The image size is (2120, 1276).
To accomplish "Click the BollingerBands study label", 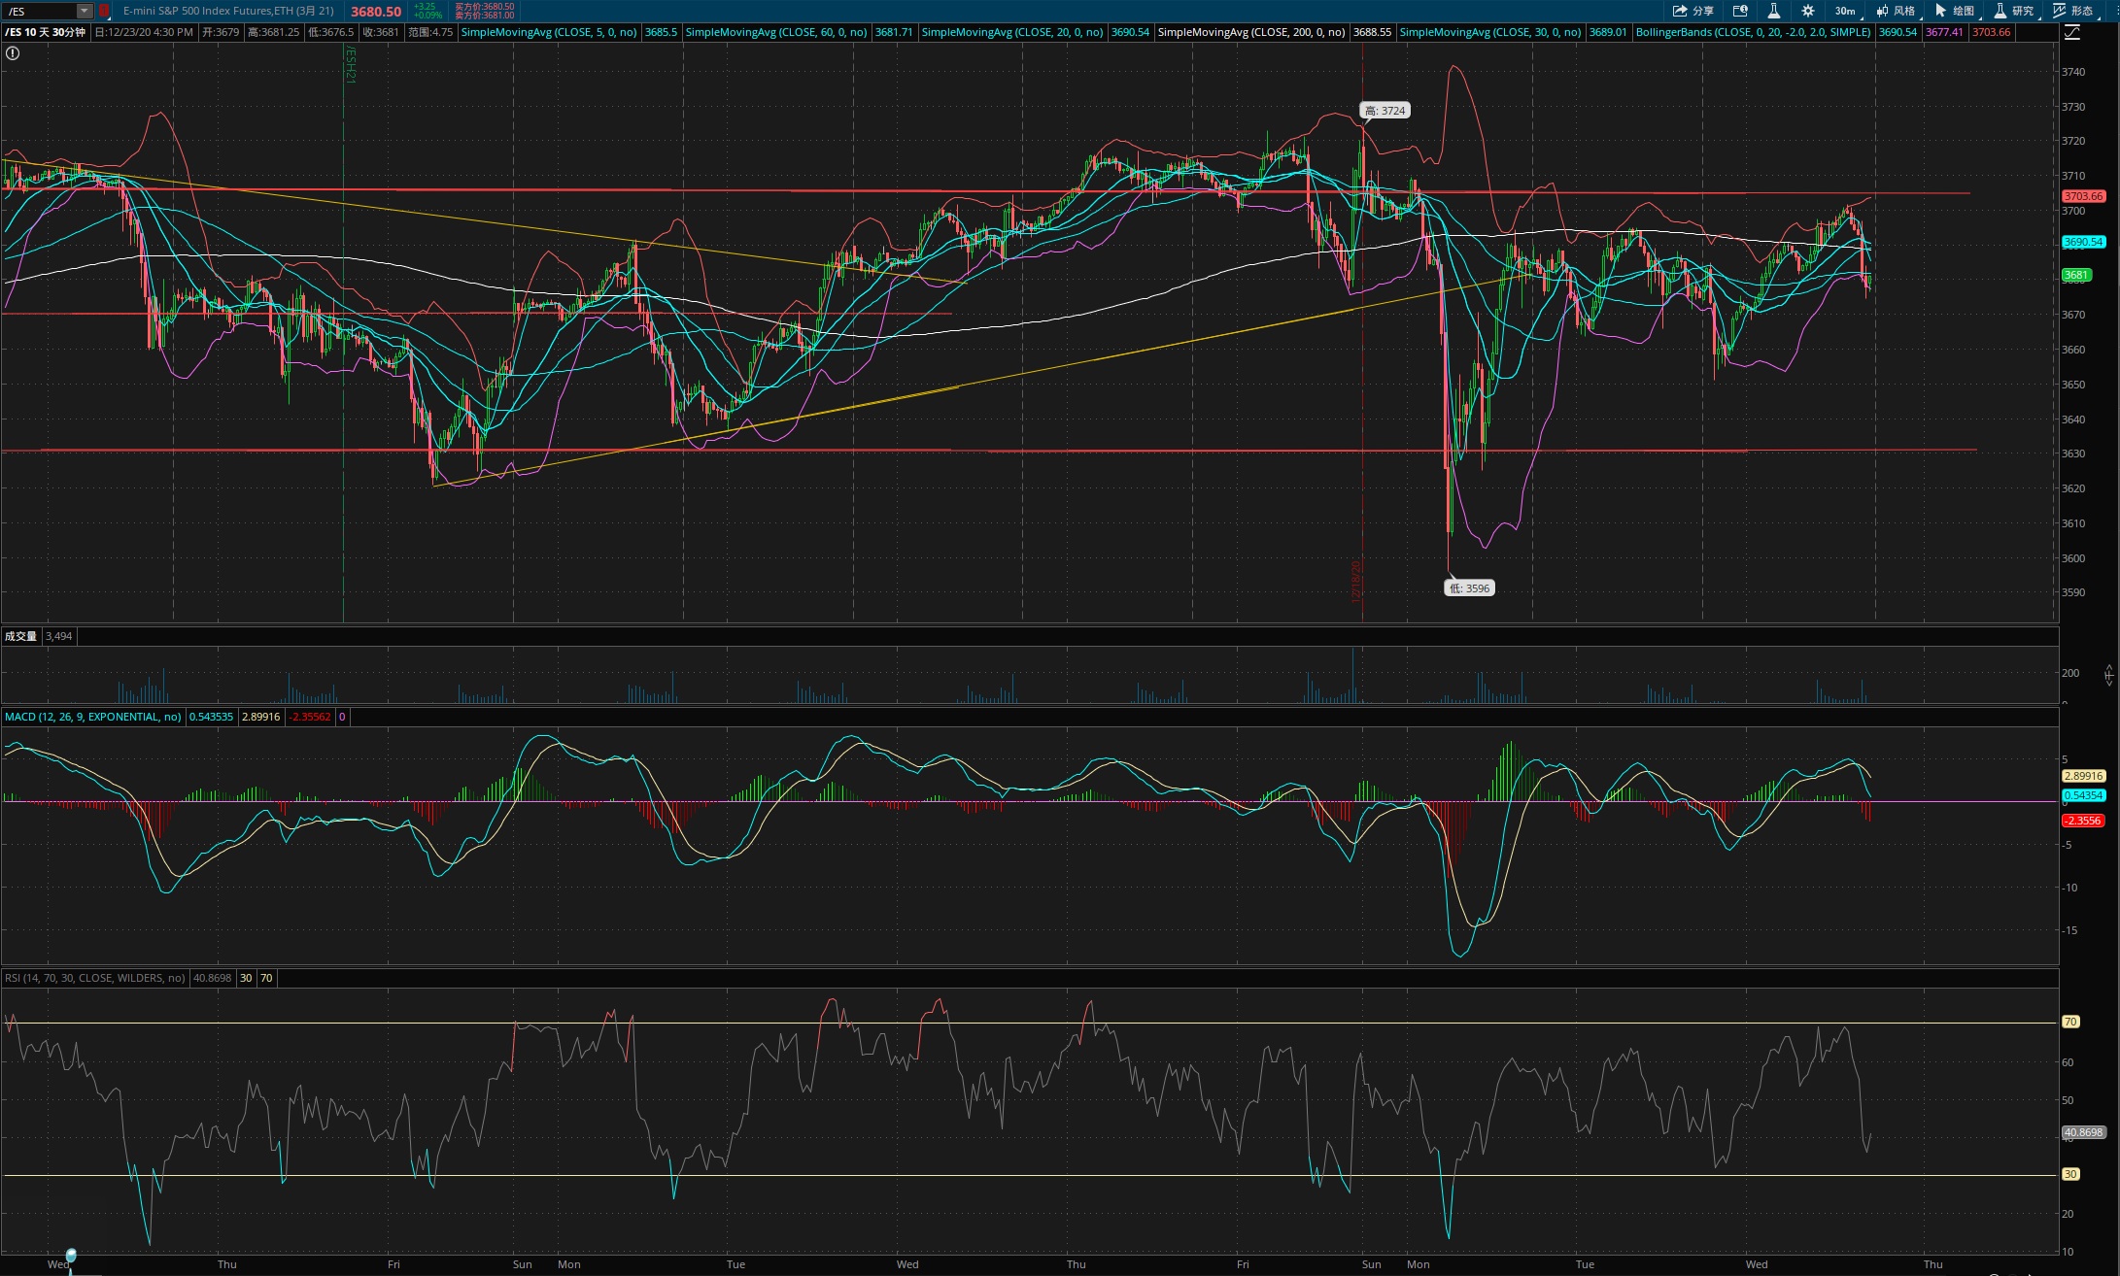I will pos(1753,32).
